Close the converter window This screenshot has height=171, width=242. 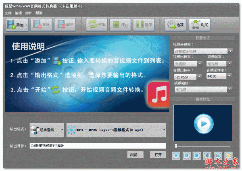[236, 6]
